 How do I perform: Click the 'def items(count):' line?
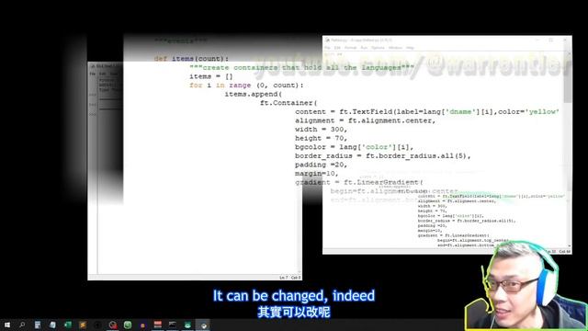191,59
